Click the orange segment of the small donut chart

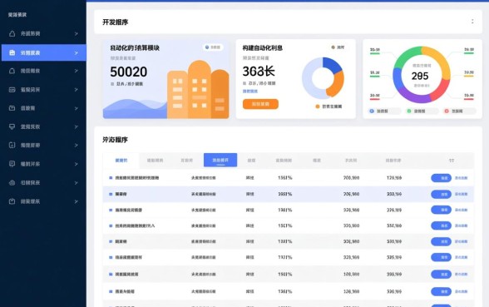tap(338, 84)
